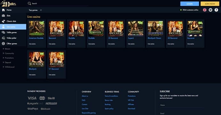Click the newsletter Name input field
Screen dimensions: 221x115
(x=182, y=105)
